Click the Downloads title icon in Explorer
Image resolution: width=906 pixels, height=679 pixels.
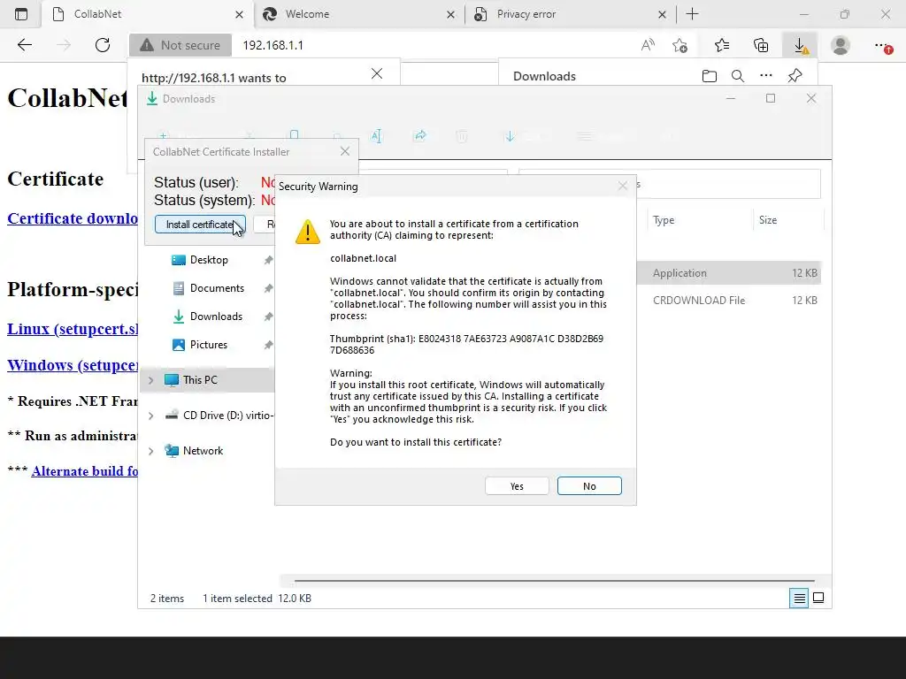click(x=152, y=99)
